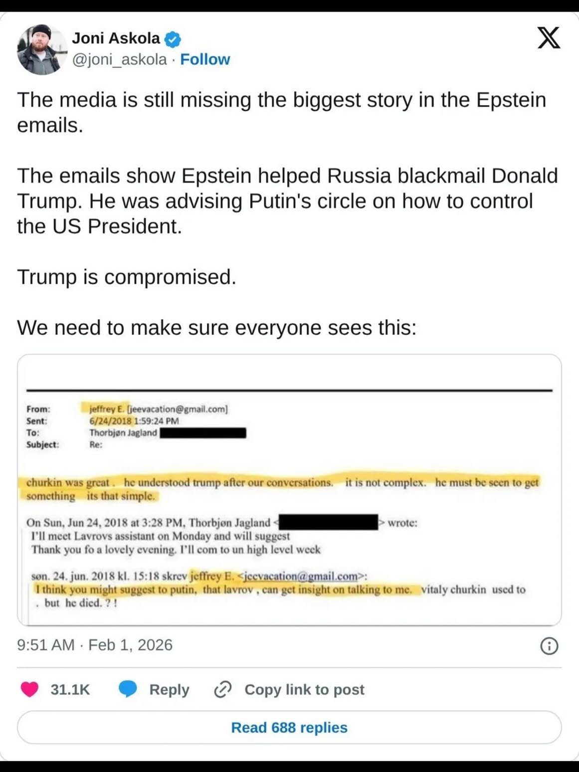Open the post info circle icon

pos(549,646)
